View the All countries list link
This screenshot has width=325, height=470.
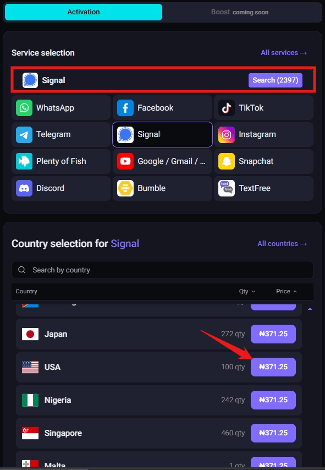coord(282,243)
